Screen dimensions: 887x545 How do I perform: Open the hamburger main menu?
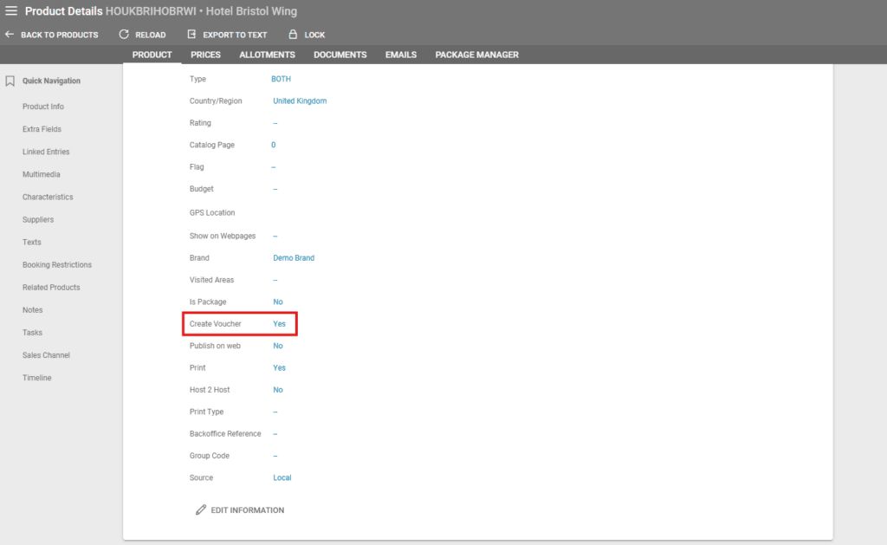click(11, 11)
